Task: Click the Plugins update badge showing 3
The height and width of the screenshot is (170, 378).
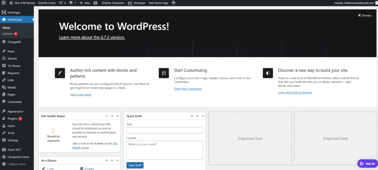Action: (20, 118)
